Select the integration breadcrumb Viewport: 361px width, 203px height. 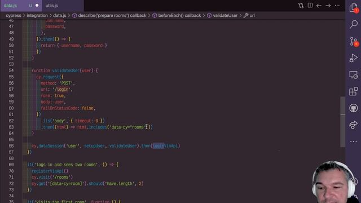tap(37, 15)
